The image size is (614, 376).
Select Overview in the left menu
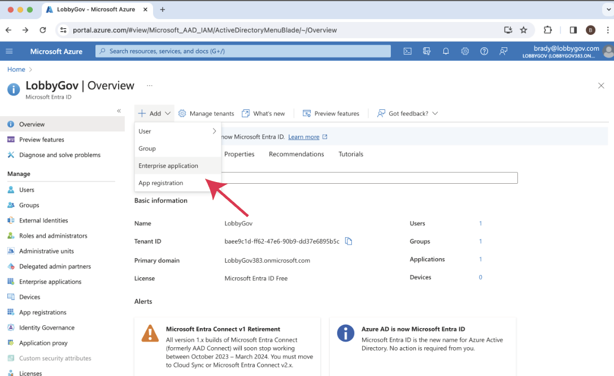(x=62, y=124)
